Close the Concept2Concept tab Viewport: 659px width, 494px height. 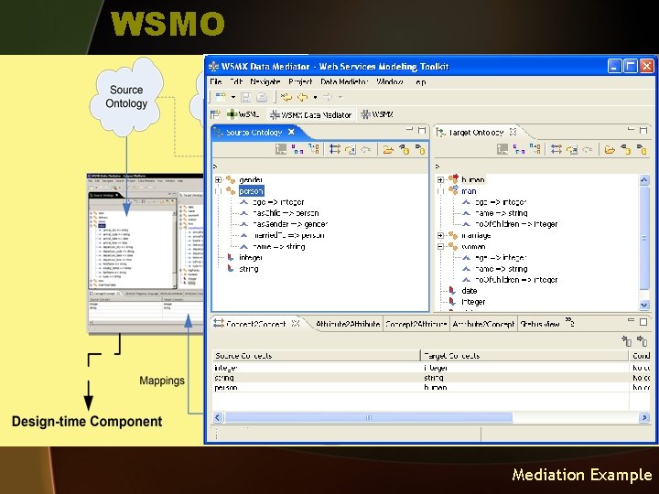(296, 324)
